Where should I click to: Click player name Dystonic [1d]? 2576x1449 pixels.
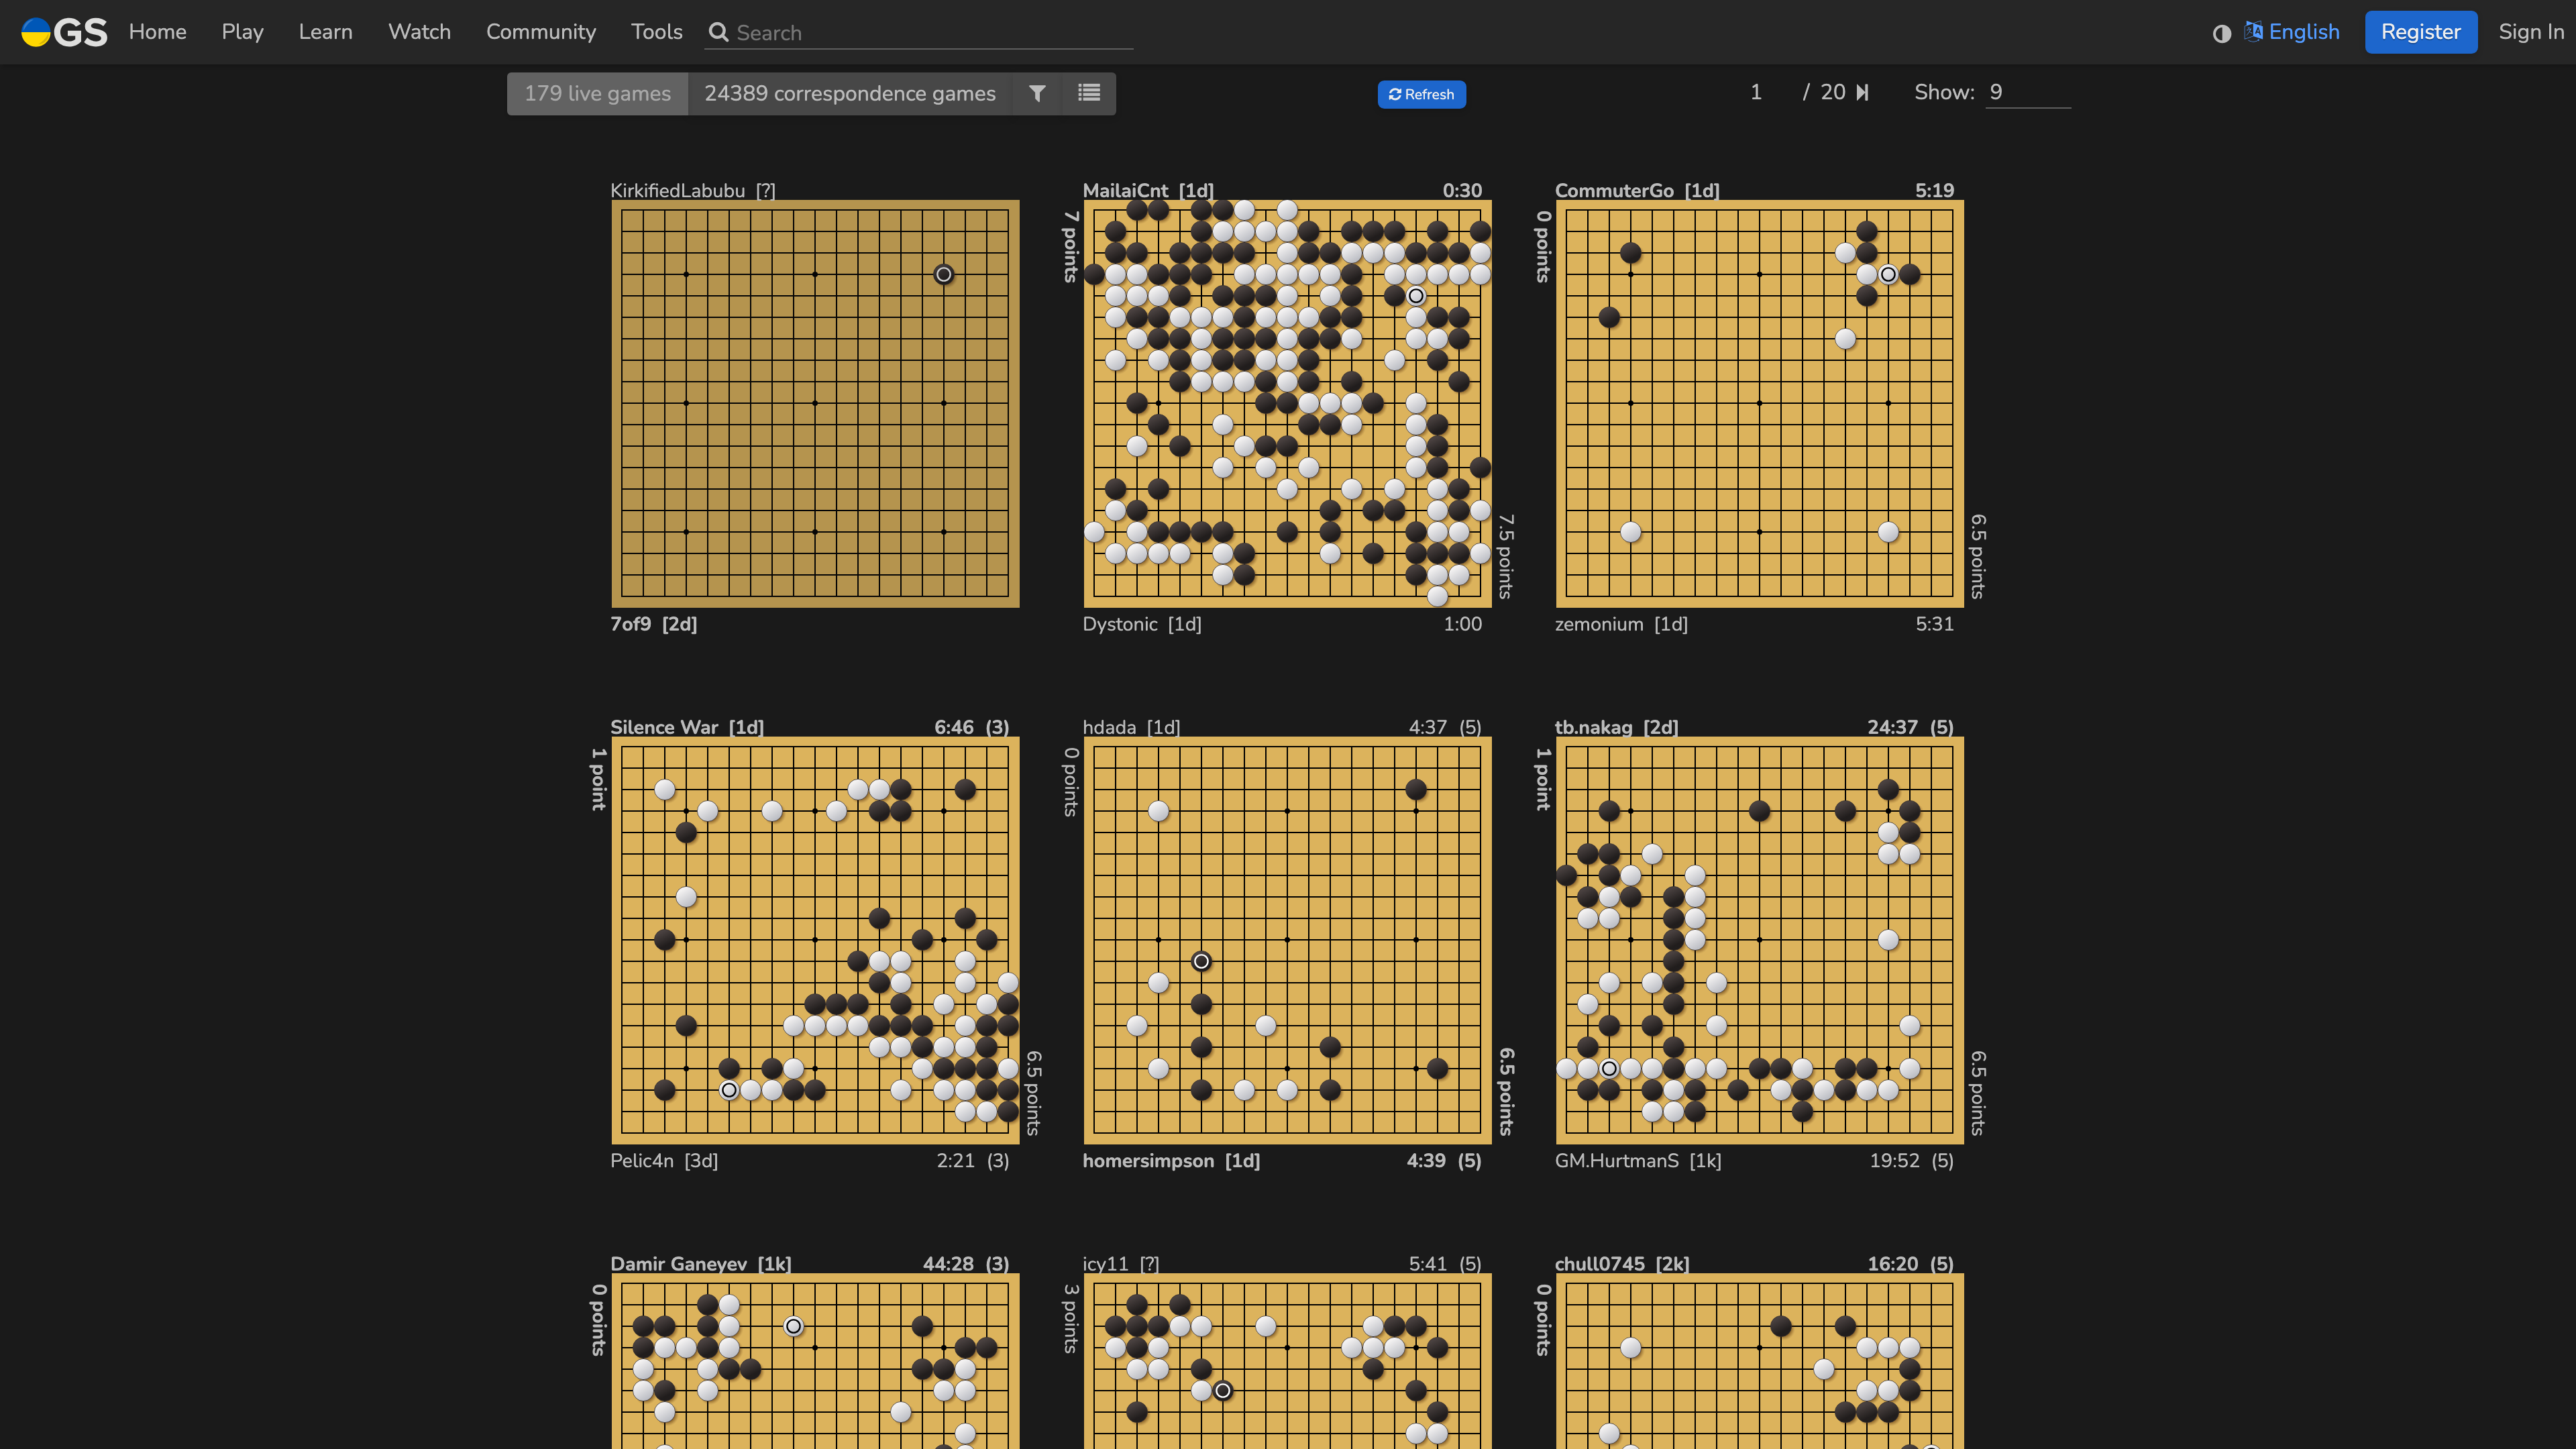click(1142, 624)
